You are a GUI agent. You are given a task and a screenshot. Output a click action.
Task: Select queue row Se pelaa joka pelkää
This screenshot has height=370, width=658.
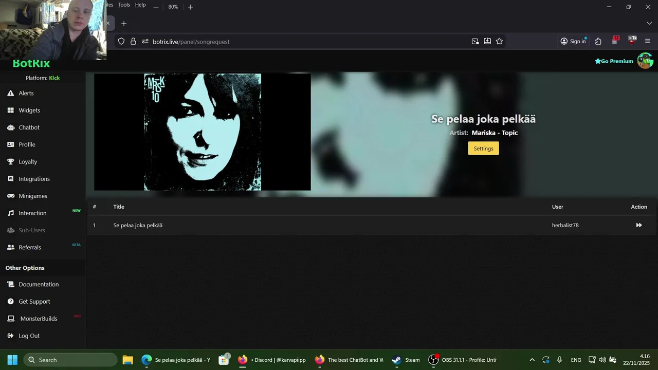pos(371,225)
